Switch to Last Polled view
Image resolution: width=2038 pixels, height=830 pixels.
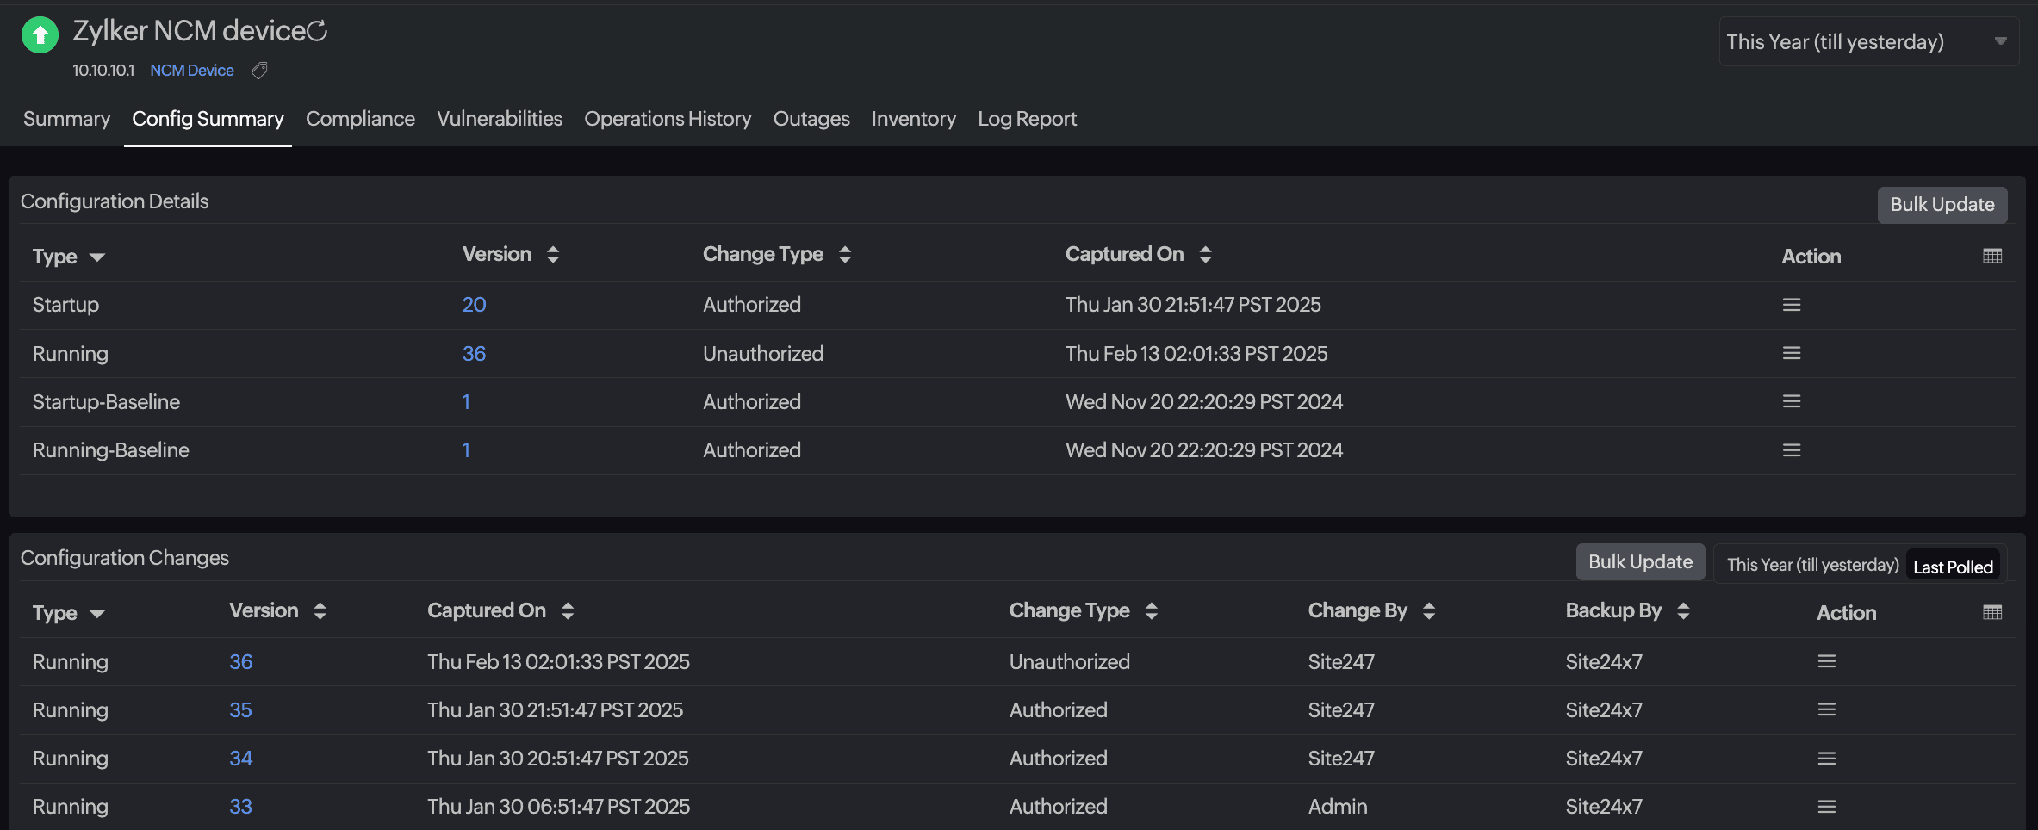click(x=1952, y=566)
